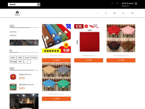Screen dimensions: 145x109
Task: Click the Go search button
Action: click(39, 5)
